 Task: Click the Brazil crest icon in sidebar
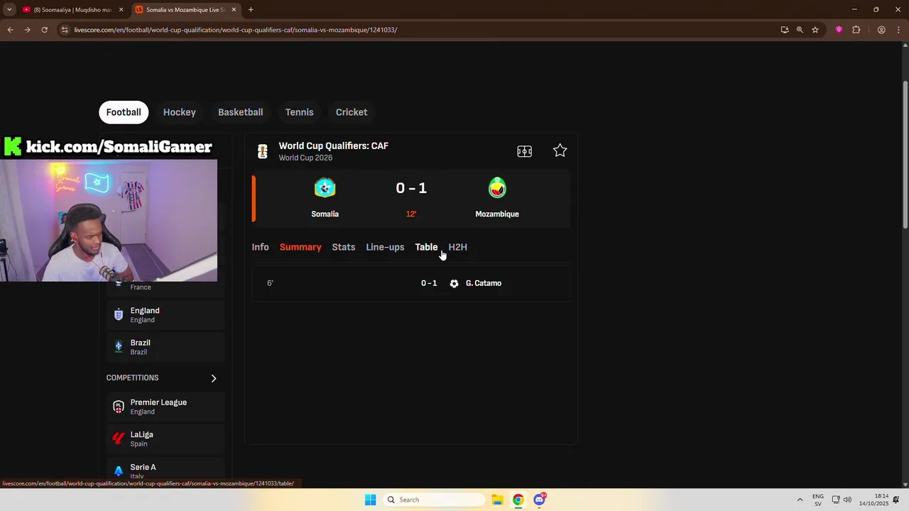119,347
